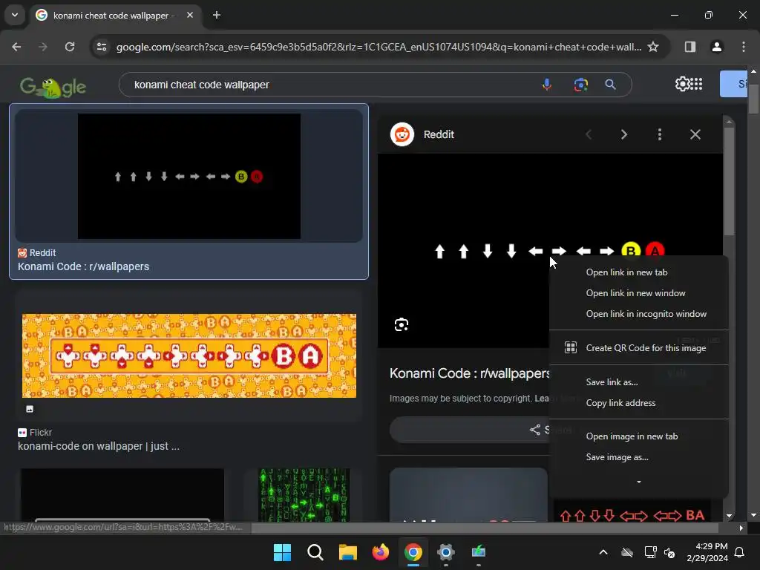Screen dimensions: 760x570
Task: Click the address bar URL
Action: (378, 47)
